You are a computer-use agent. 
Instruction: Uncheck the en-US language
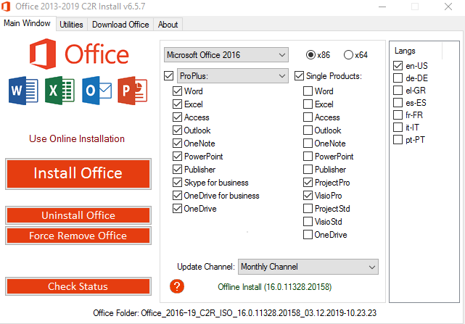398,65
